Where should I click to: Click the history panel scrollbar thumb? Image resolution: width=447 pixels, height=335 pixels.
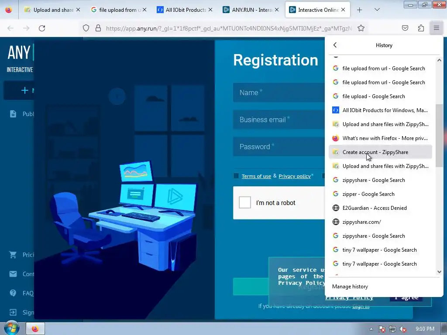click(439, 136)
